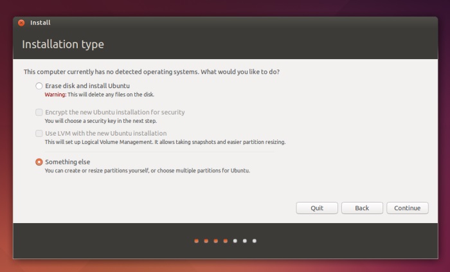Image resolution: width=450 pixels, height=272 pixels.
Task: Click the 'choose a security key' description
Action: pyautogui.click(x=101, y=121)
